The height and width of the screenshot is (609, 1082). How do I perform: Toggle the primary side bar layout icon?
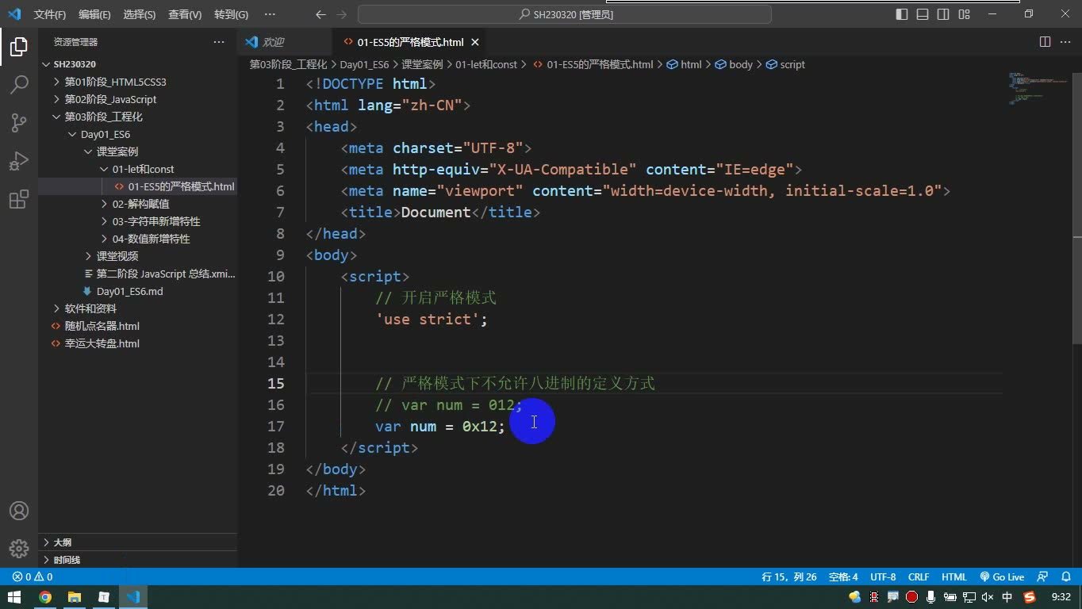902,14
